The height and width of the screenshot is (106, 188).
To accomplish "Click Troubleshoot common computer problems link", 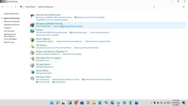I will 52,20.
